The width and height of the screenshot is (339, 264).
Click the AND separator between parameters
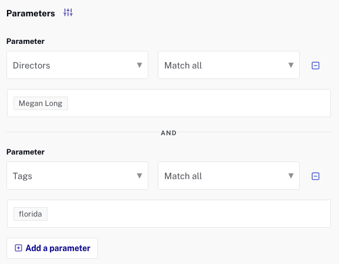[169, 133]
